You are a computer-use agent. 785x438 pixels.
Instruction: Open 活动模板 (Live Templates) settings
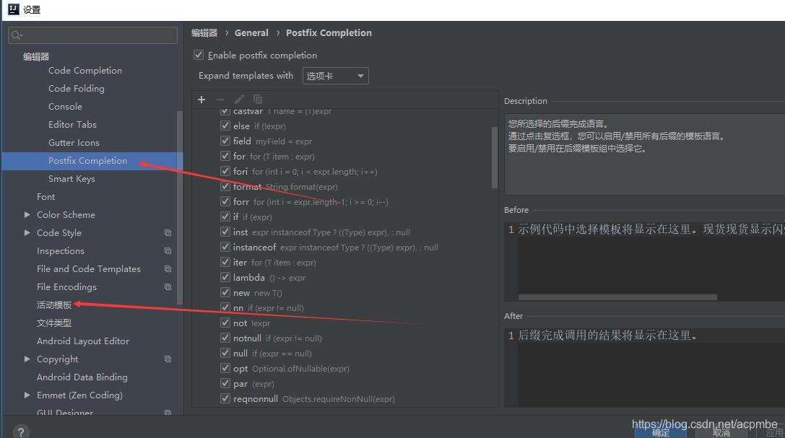tap(54, 305)
